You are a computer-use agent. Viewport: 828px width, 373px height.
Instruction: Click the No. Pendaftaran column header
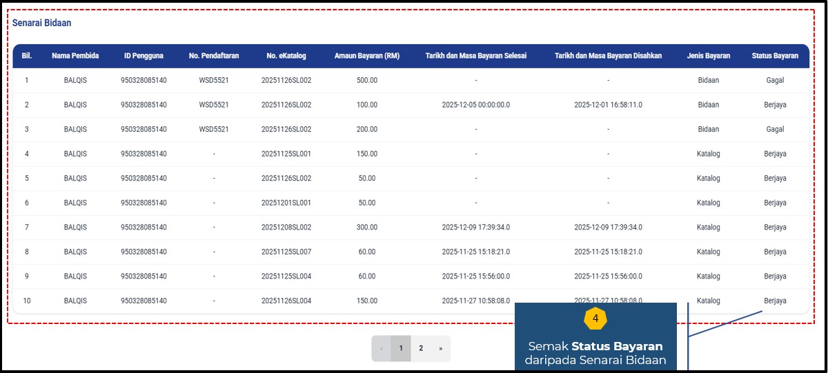pyautogui.click(x=214, y=56)
